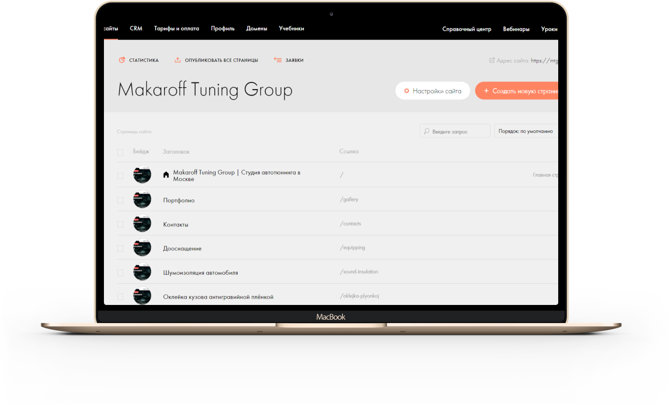Open the Домены menu item
668x404 pixels.
pyautogui.click(x=257, y=28)
